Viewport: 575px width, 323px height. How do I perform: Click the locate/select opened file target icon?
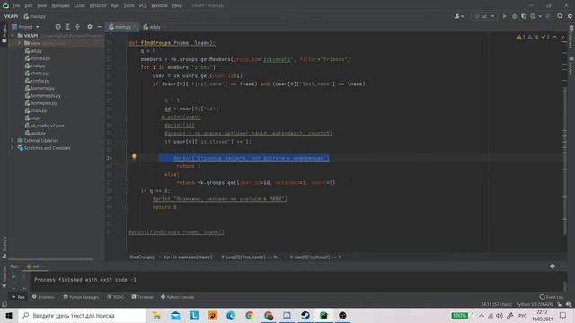pyautogui.click(x=57, y=27)
